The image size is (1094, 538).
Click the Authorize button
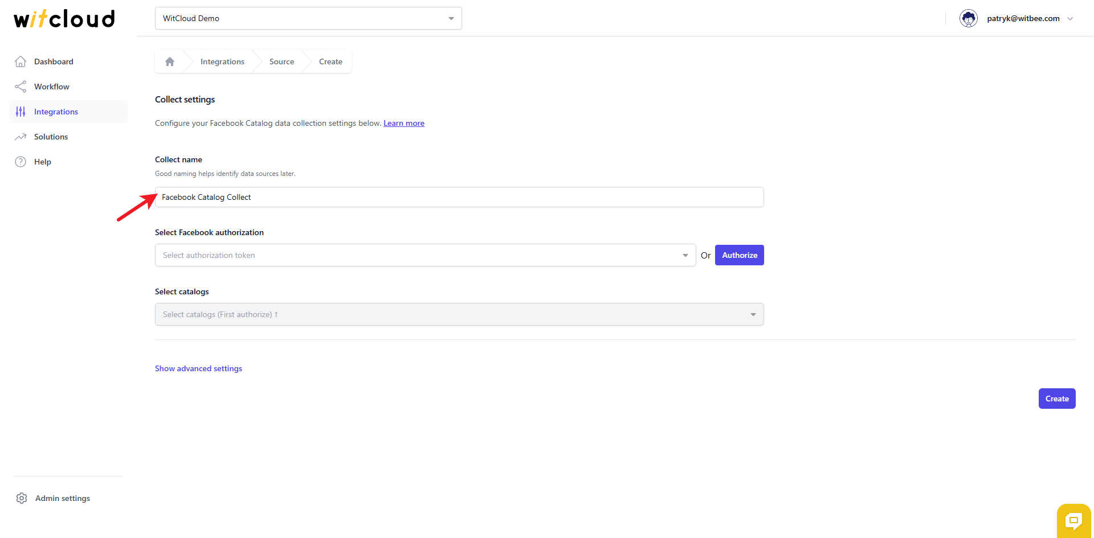pyautogui.click(x=740, y=255)
